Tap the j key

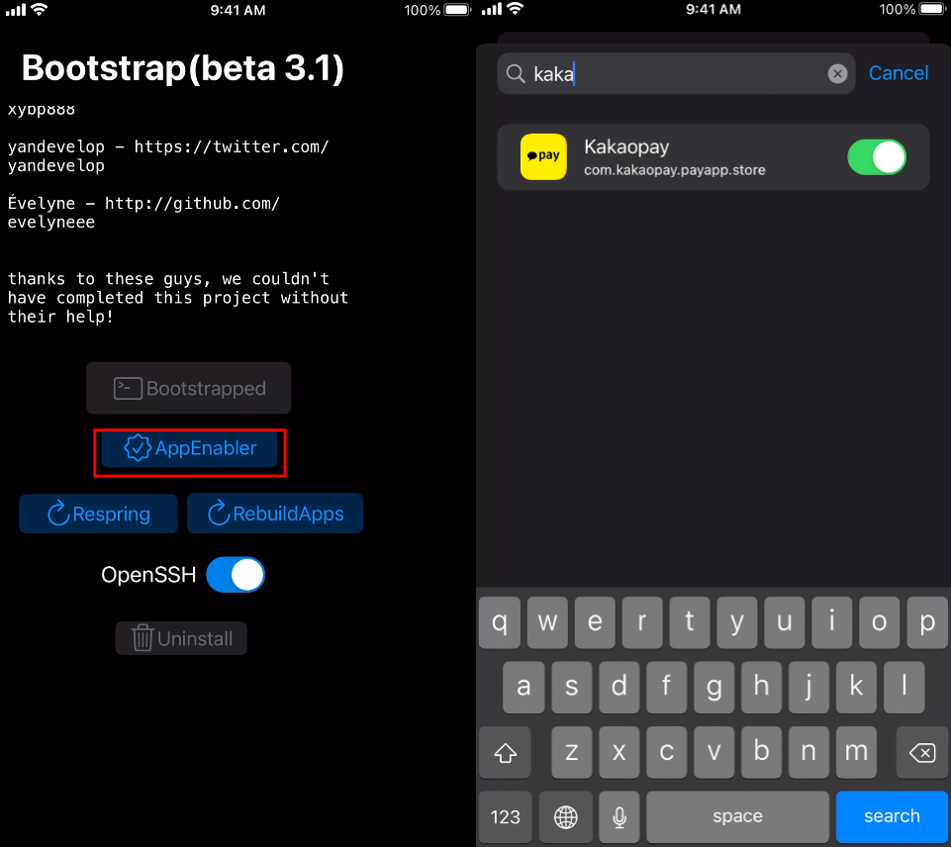tap(808, 687)
